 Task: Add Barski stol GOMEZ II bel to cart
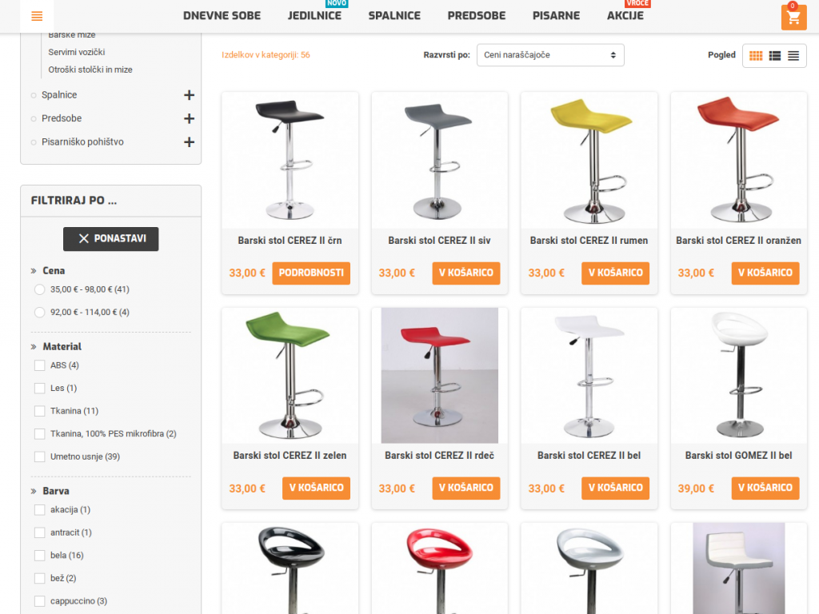tap(765, 488)
